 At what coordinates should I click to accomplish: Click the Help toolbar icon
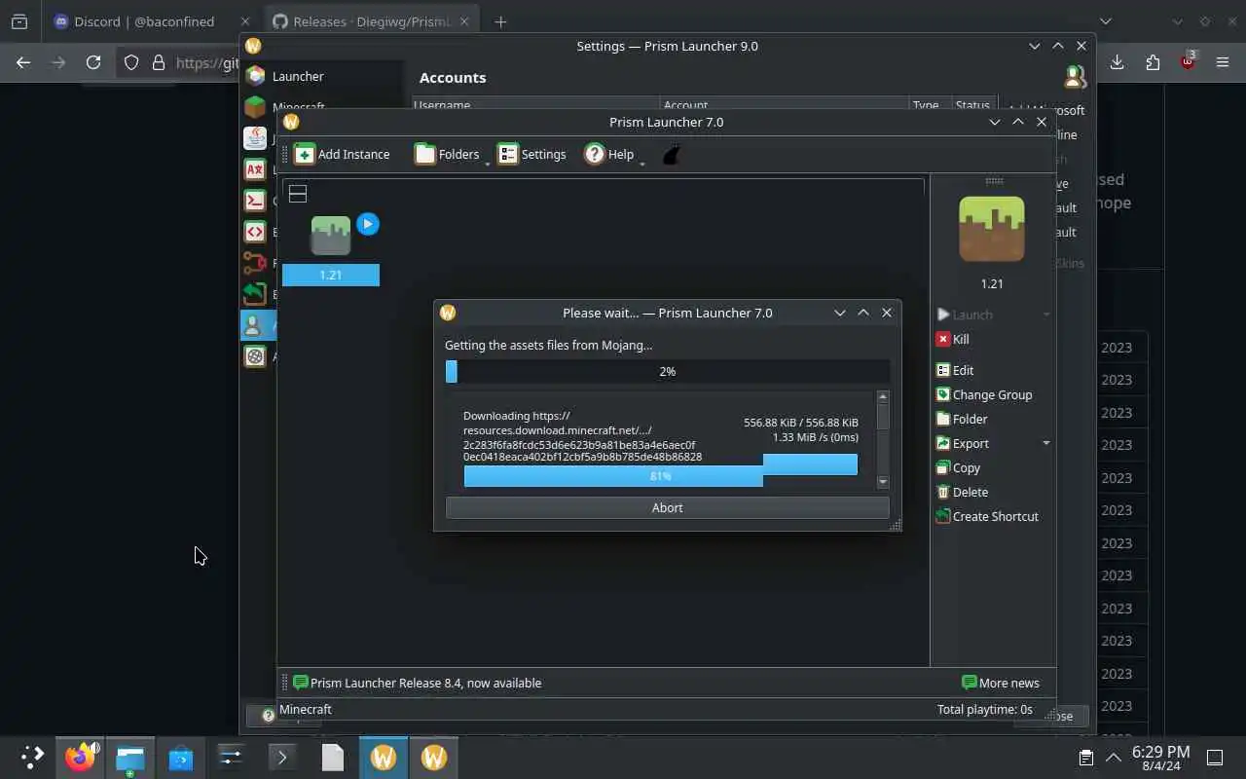595,154
